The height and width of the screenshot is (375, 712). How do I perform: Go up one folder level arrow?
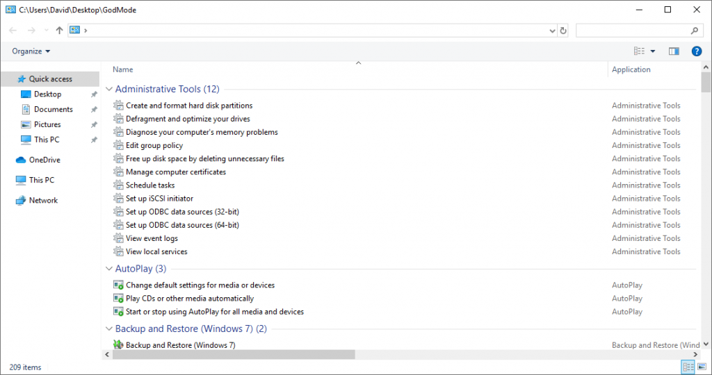click(x=60, y=31)
